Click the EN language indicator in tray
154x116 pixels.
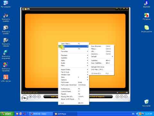pos(133,114)
